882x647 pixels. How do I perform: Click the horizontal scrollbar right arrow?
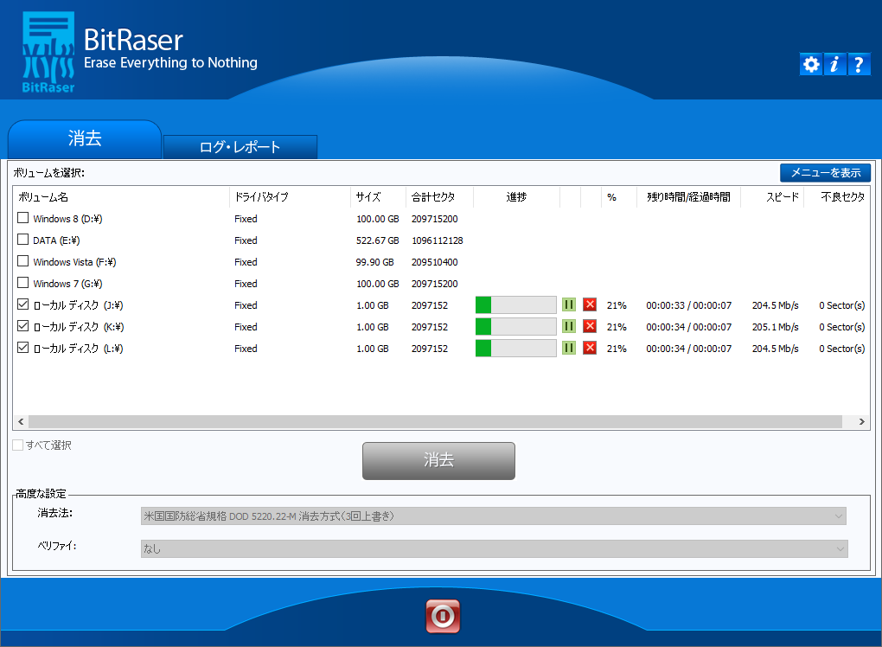point(861,421)
